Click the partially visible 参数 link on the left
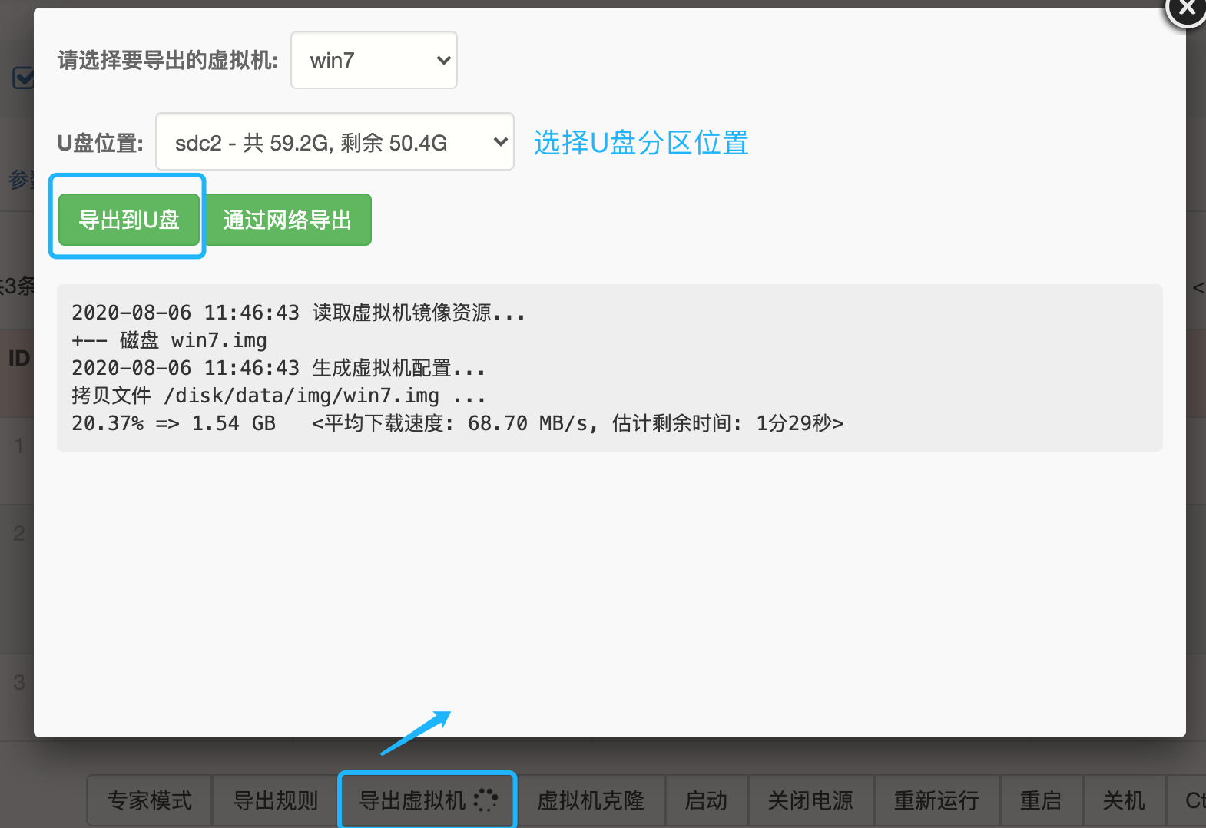Image resolution: width=1206 pixels, height=828 pixels. pos(18,180)
